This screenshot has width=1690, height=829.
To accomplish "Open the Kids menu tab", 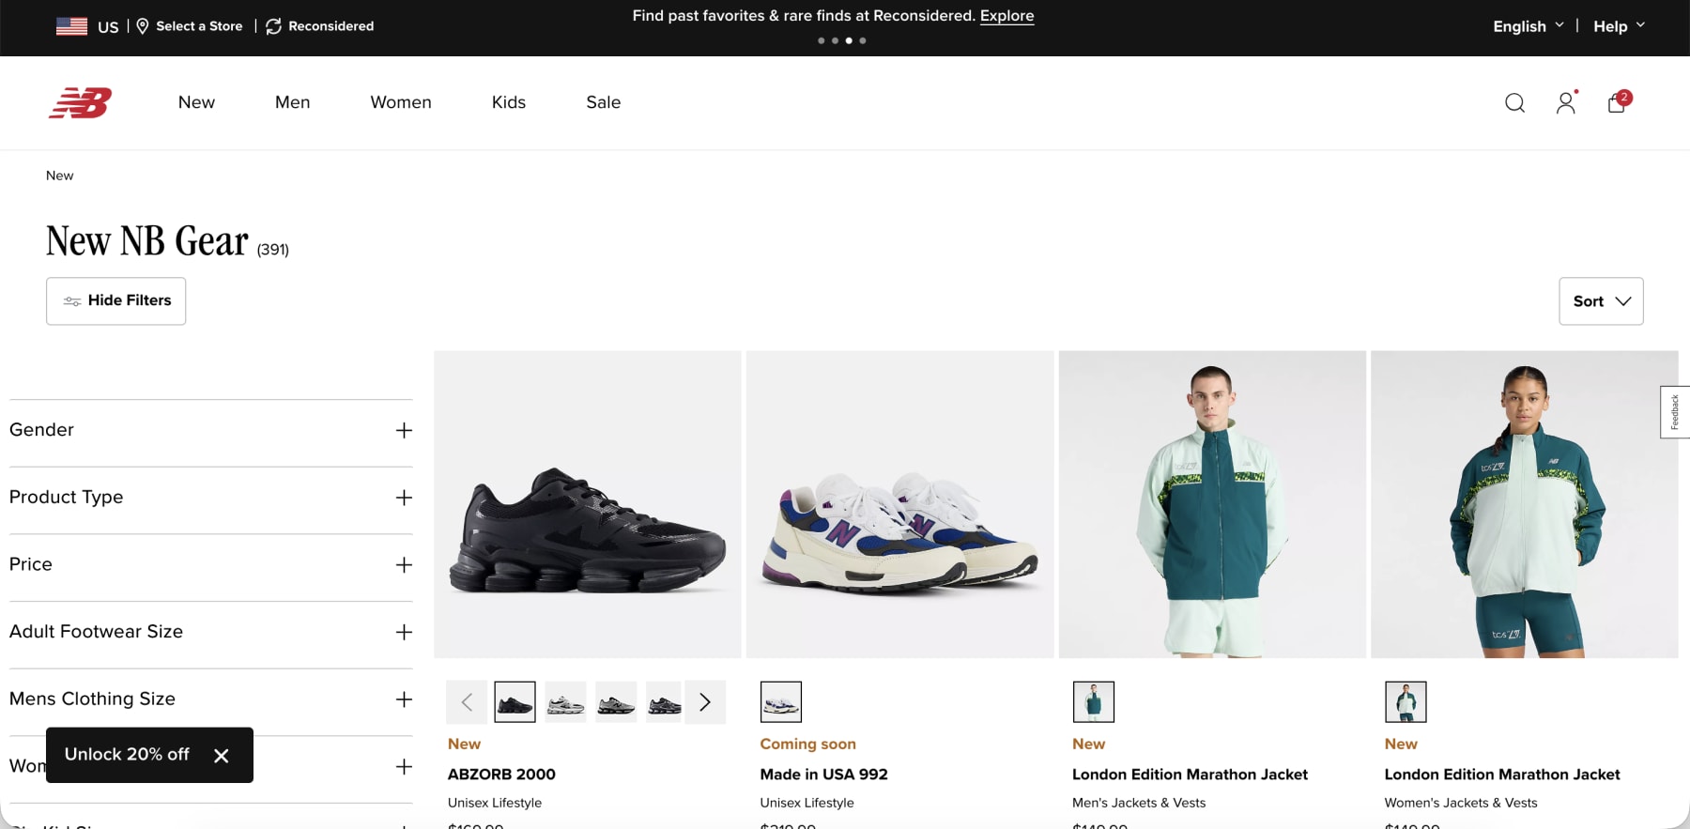I will [508, 102].
